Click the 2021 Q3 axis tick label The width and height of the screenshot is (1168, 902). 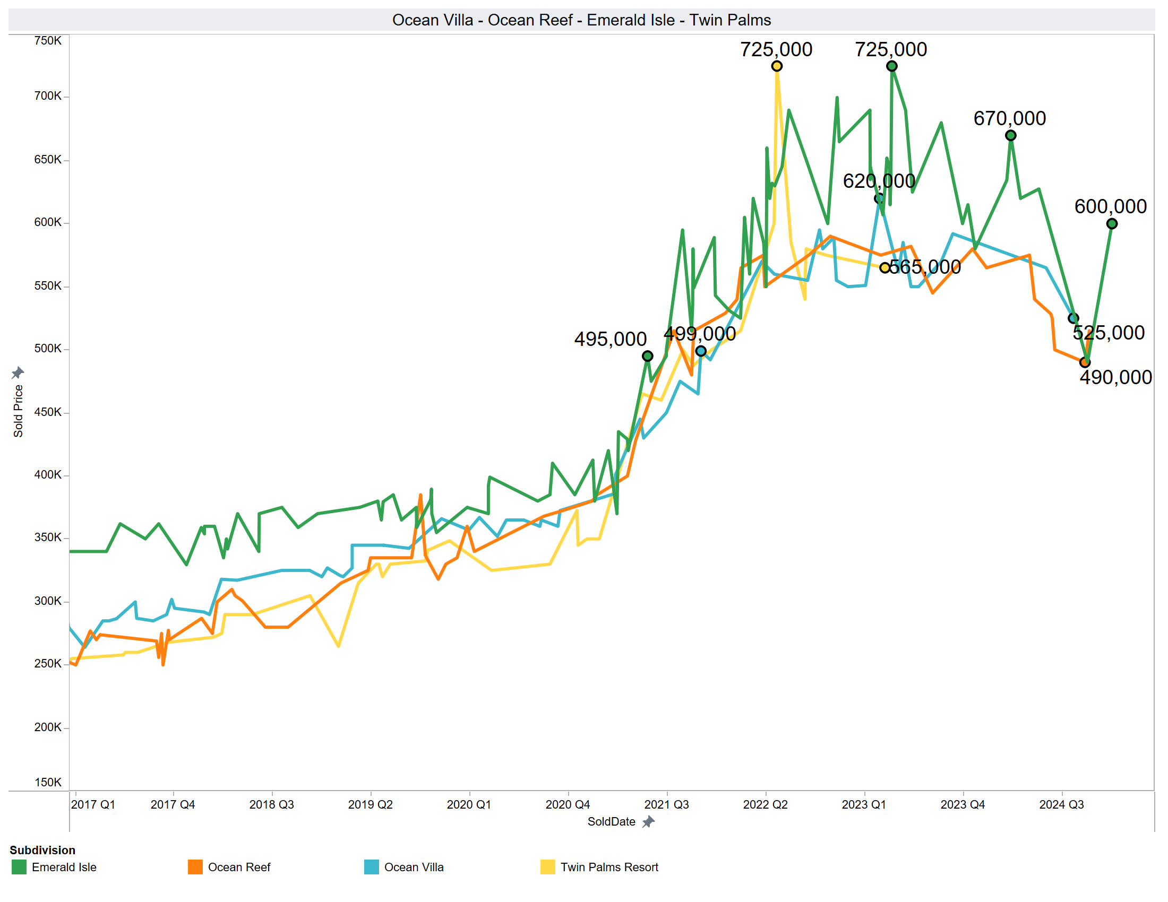(667, 805)
